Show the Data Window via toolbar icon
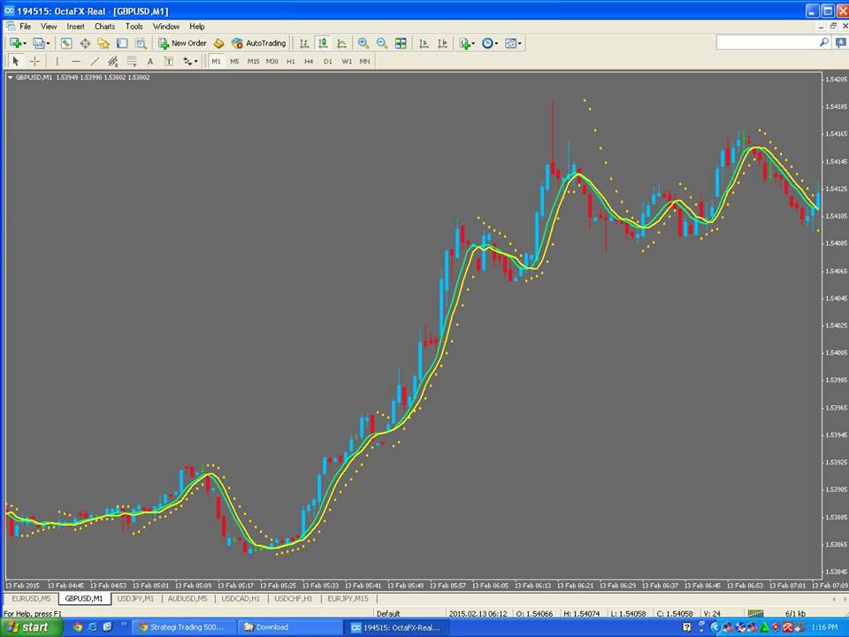 coord(85,43)
